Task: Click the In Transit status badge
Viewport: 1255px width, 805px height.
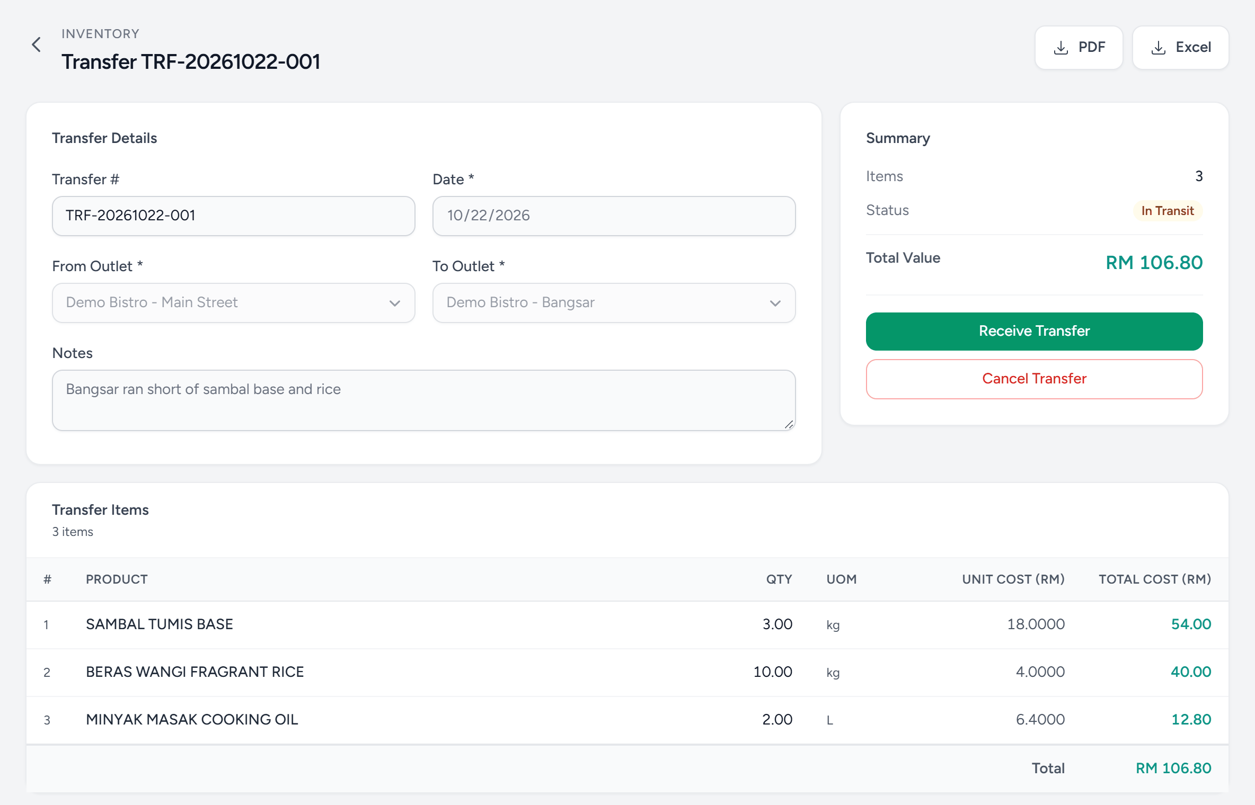Action: 1168,211
